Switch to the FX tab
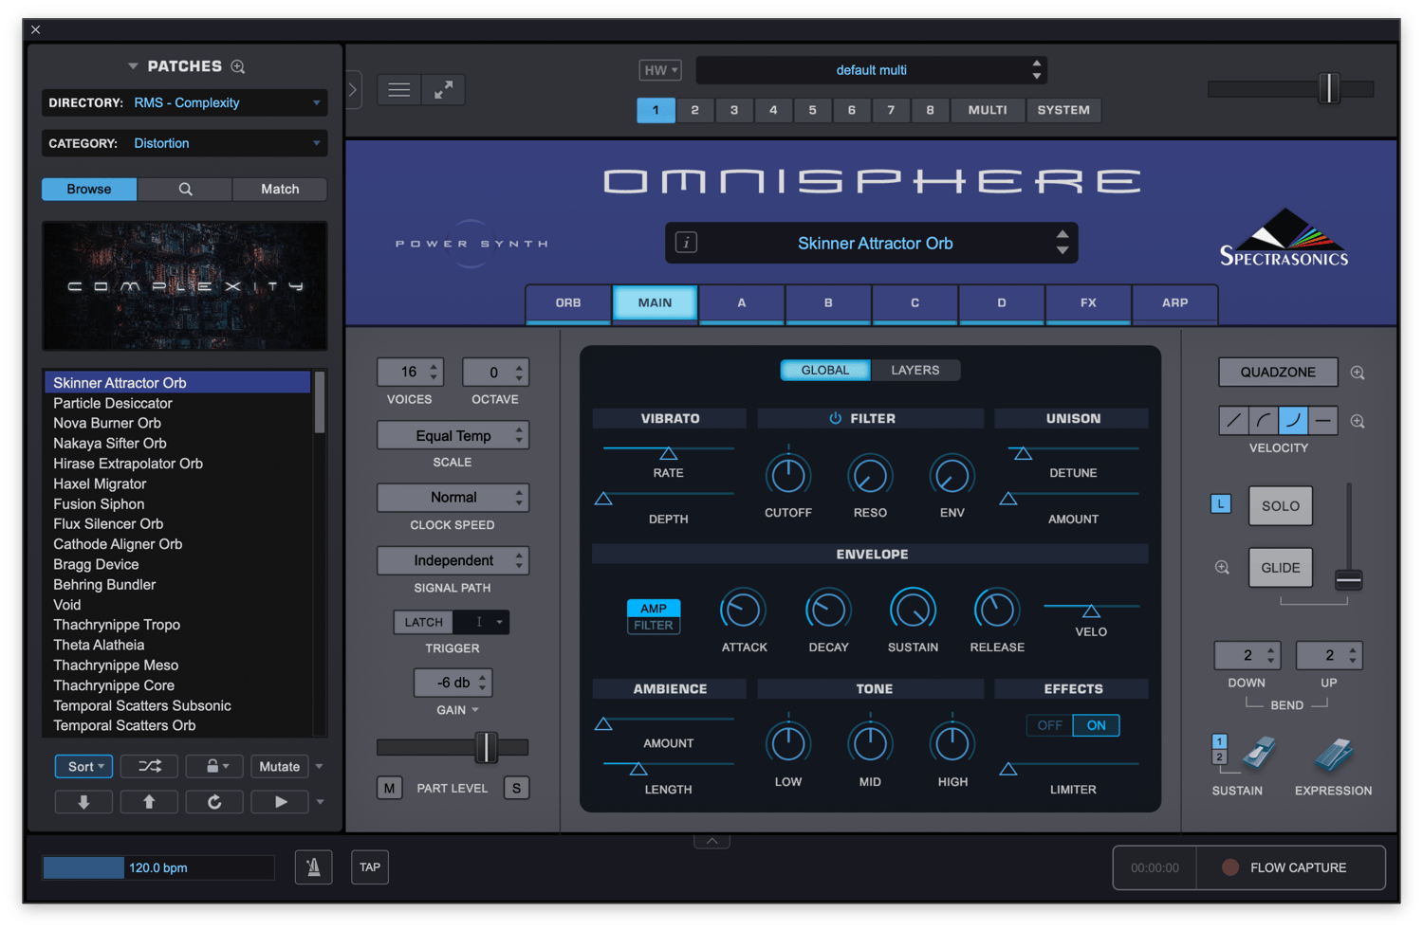1423x930 pixels. tap(1088, 303)
